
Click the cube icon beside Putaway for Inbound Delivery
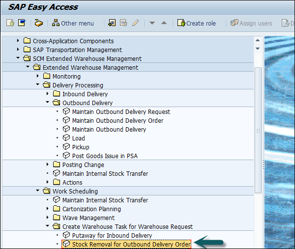tap(66, 235)
